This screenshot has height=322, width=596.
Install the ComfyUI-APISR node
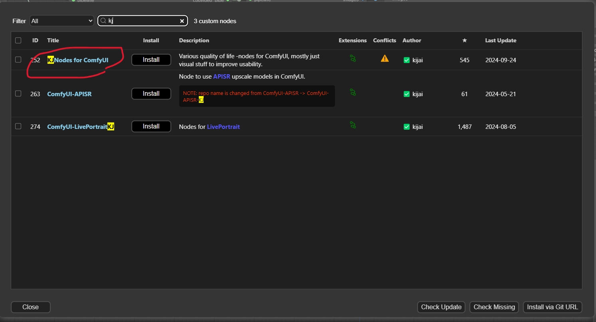151,93
